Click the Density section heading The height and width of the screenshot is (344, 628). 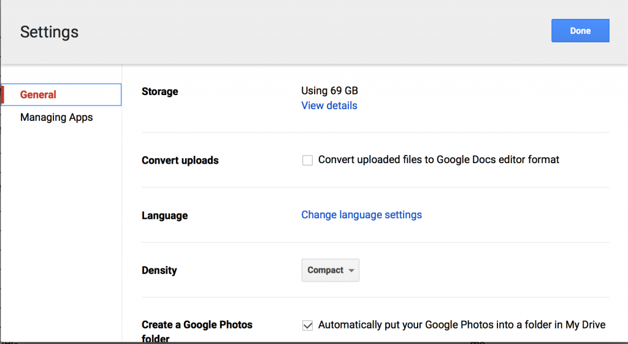(x=159, y=270)
